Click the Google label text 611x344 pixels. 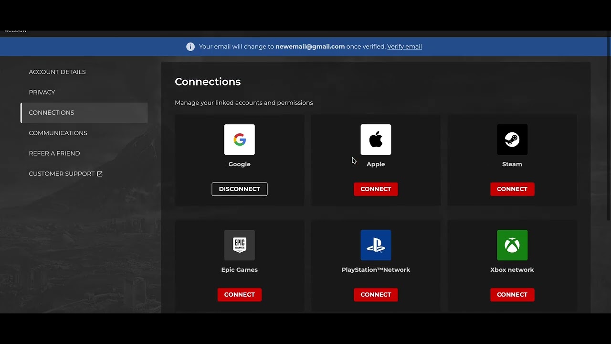coord(239,164)
